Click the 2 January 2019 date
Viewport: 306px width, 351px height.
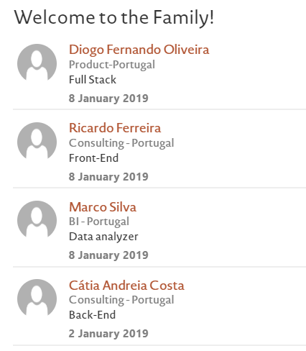[x=108, y=334]
